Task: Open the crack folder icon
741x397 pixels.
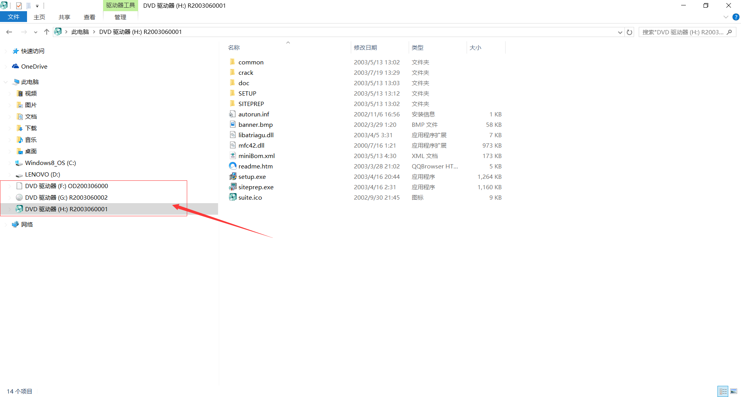Action: (232, 72)
